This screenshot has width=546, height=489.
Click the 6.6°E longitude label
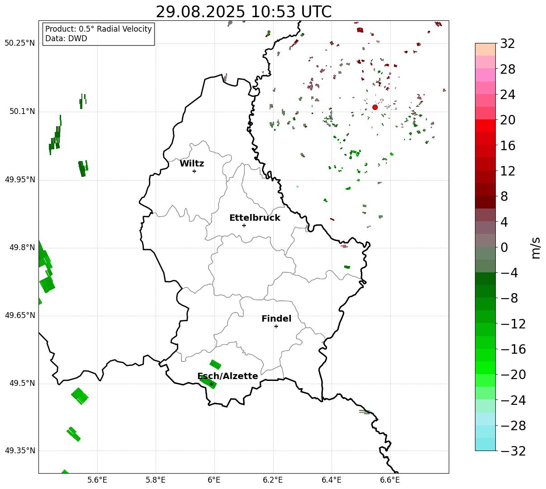click(390, 480)
